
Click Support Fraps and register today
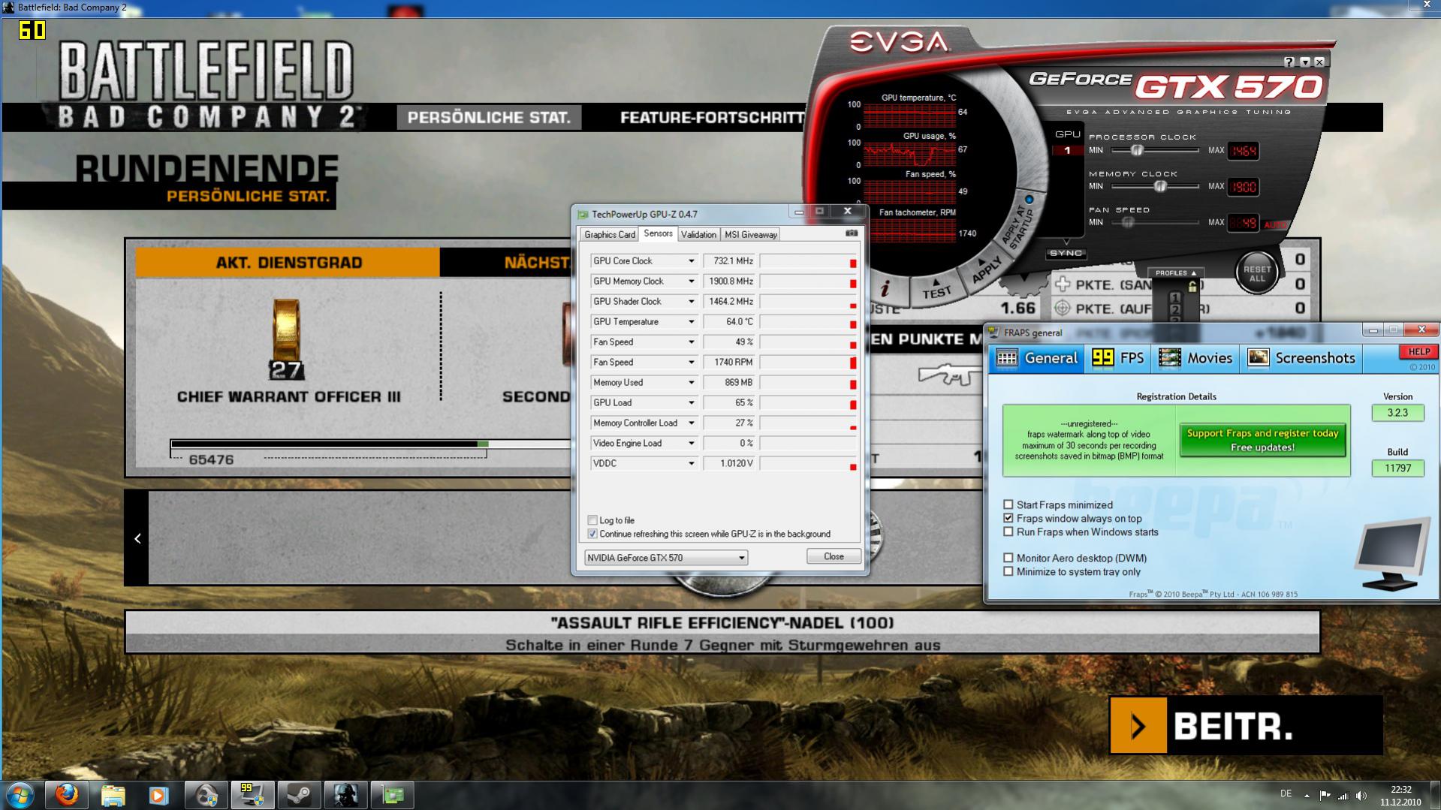pyautogui.click(x=1262, y=441)
